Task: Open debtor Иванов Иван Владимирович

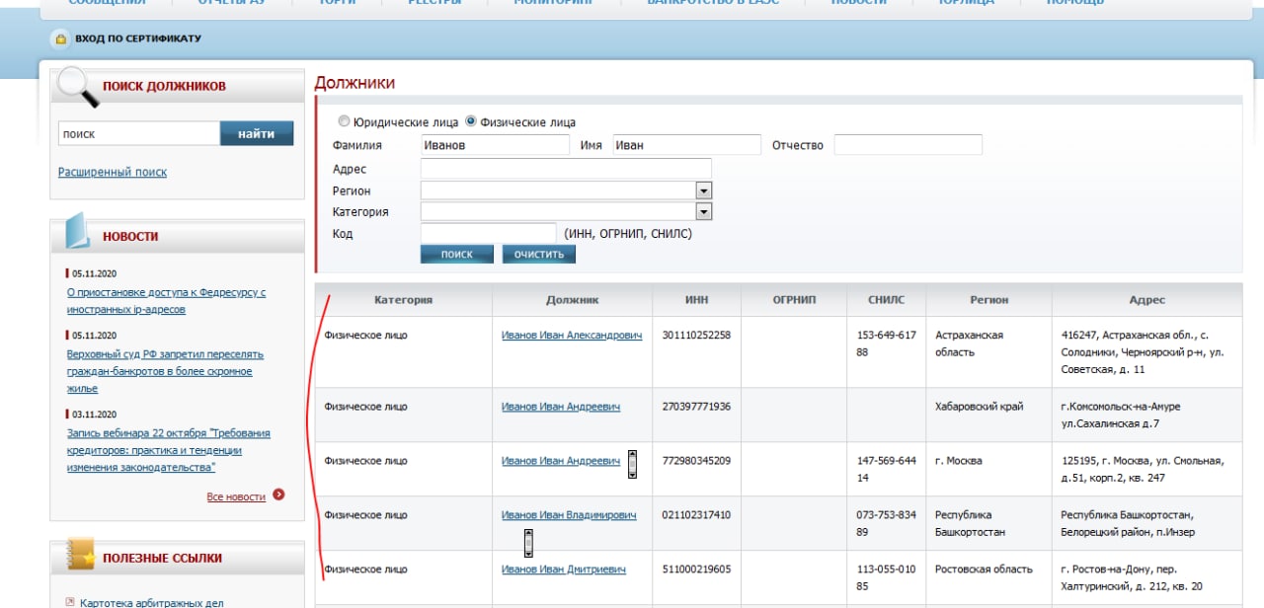Action: 568,515
